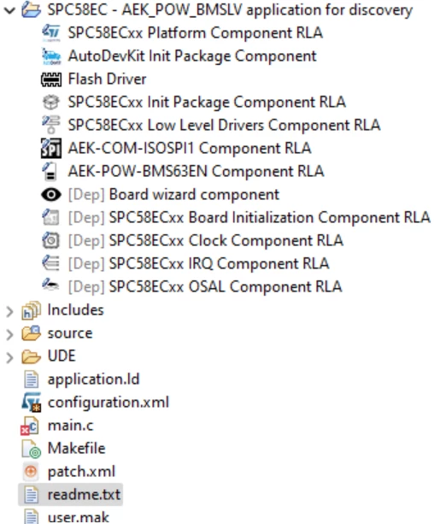Image resolution: width=434 pixels, height=524 pixels.
Task: Select the Makefile entry
Action: [76, 448]
